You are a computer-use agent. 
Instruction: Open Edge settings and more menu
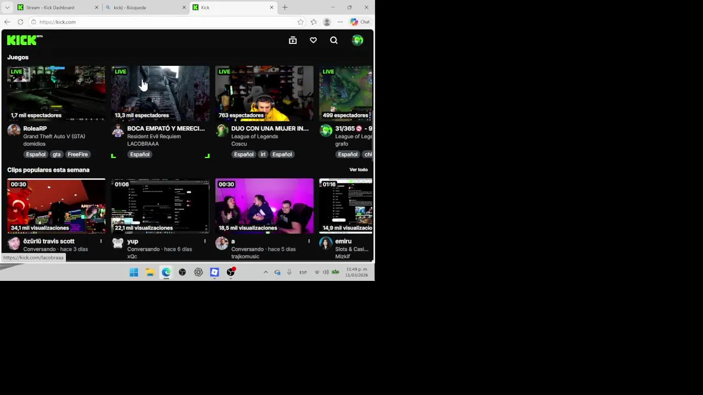tap(340, 22)
